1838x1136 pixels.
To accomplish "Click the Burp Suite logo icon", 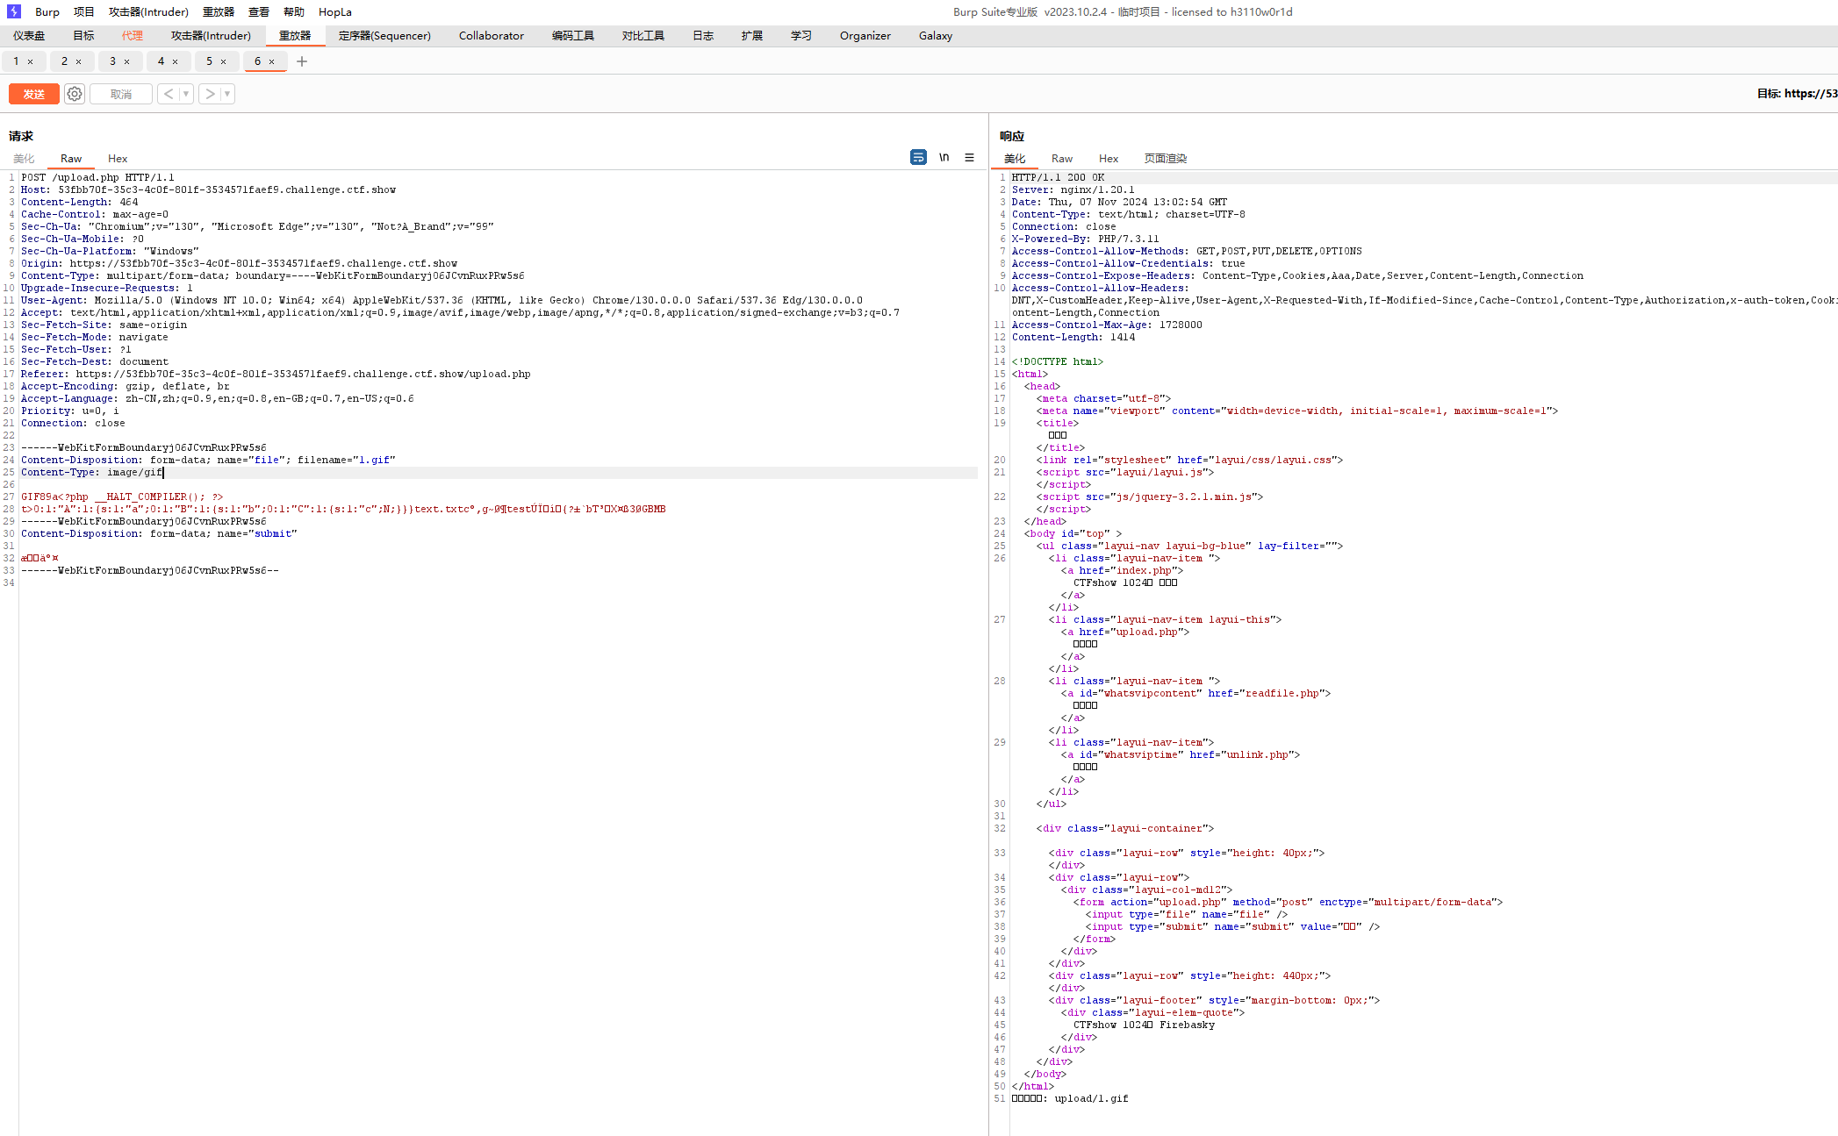I will pyautogui.click(x=14, y=11).
